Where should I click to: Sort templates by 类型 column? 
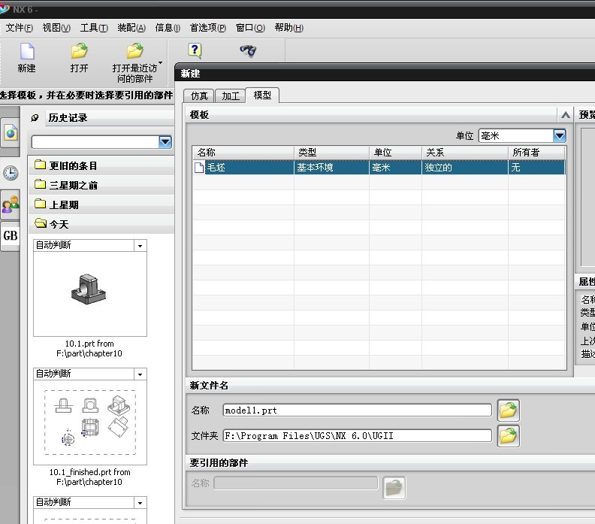tap(331, 153)
